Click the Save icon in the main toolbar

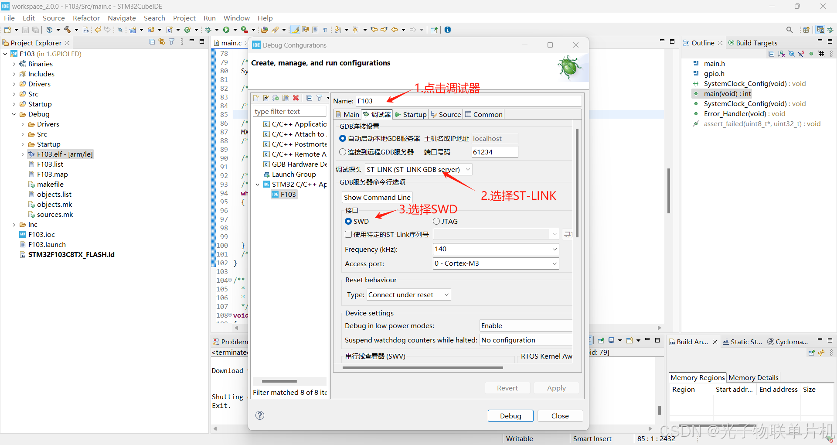coord(25,30)
